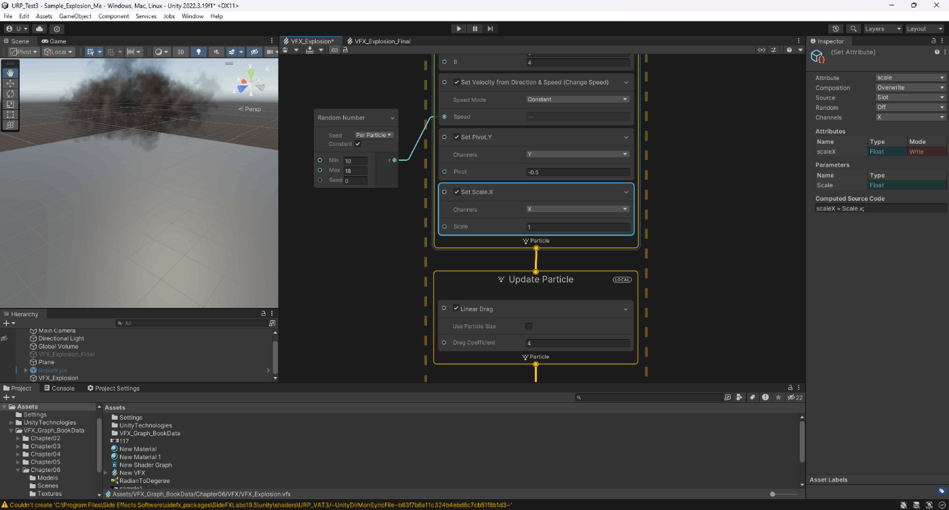Click Drag Coefficient value field

(x=578, y=343)
